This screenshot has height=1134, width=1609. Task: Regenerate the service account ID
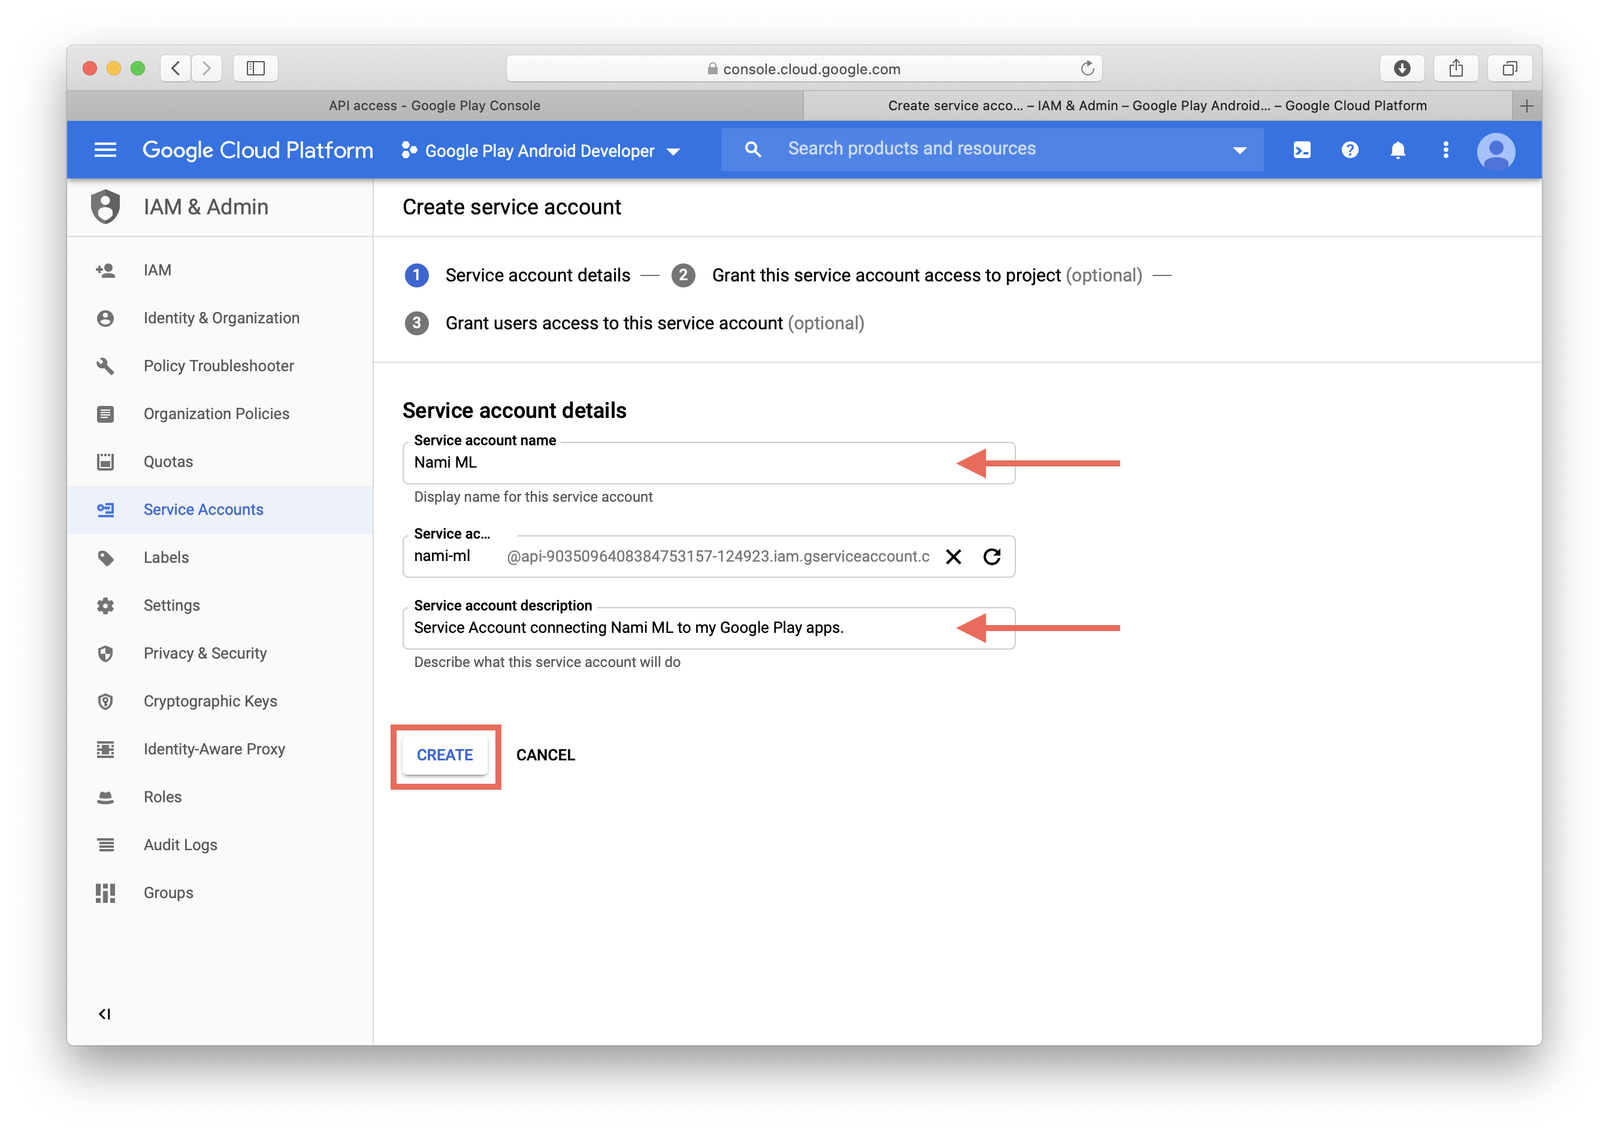coord(991,557)
